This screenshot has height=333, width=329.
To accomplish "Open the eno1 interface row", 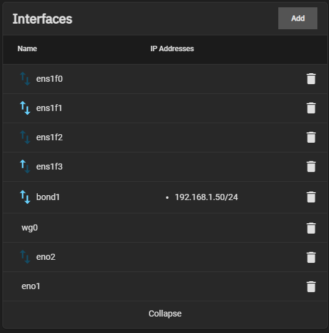I will coord(165,286).
